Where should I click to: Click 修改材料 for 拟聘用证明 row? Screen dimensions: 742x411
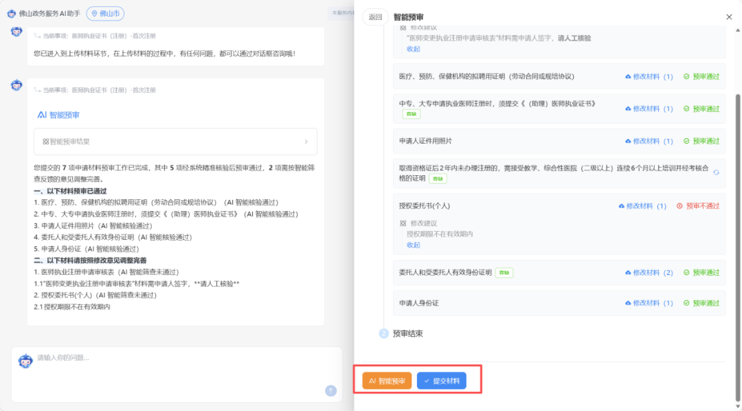(x=649, y=77)
